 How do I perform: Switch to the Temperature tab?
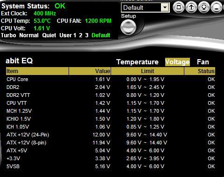[138, 62]
